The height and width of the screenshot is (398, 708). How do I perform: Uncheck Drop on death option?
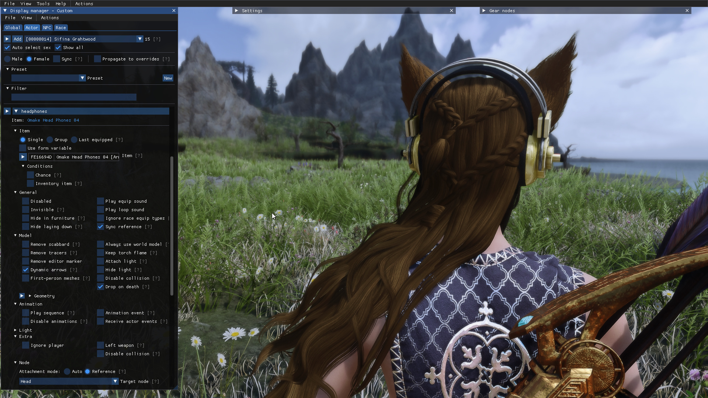100,287
